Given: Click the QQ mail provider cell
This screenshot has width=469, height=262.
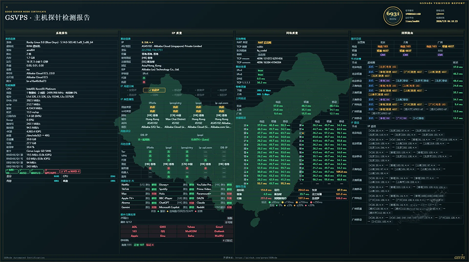Looking at the screenshot, I should point(162,231).
